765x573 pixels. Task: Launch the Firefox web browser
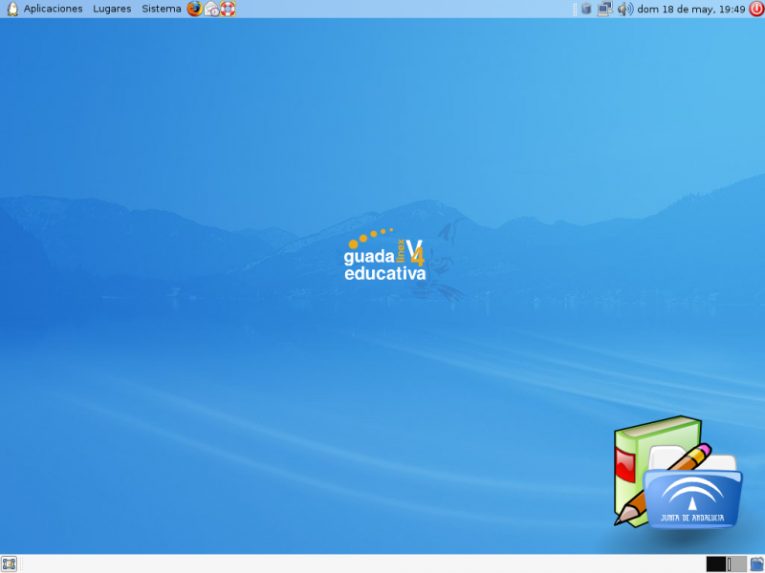[x=195, y=9]
